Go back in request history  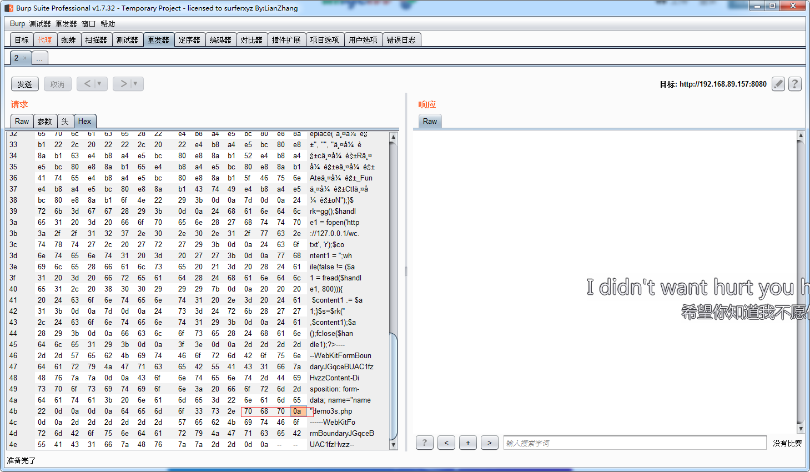(87, 84)
